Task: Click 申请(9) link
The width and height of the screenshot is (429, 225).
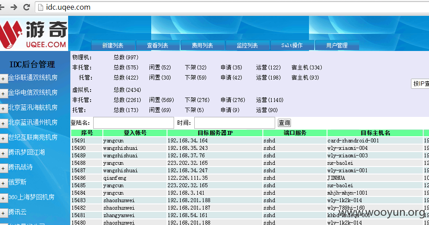Action: (230, 110)
